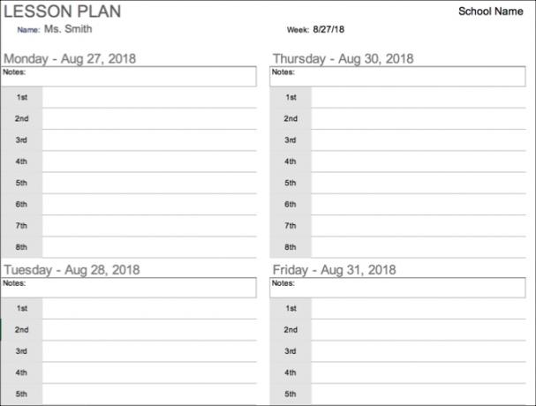Select Friday's Notes box
This screenshot has height=406, width=536.
pos(397,288)
